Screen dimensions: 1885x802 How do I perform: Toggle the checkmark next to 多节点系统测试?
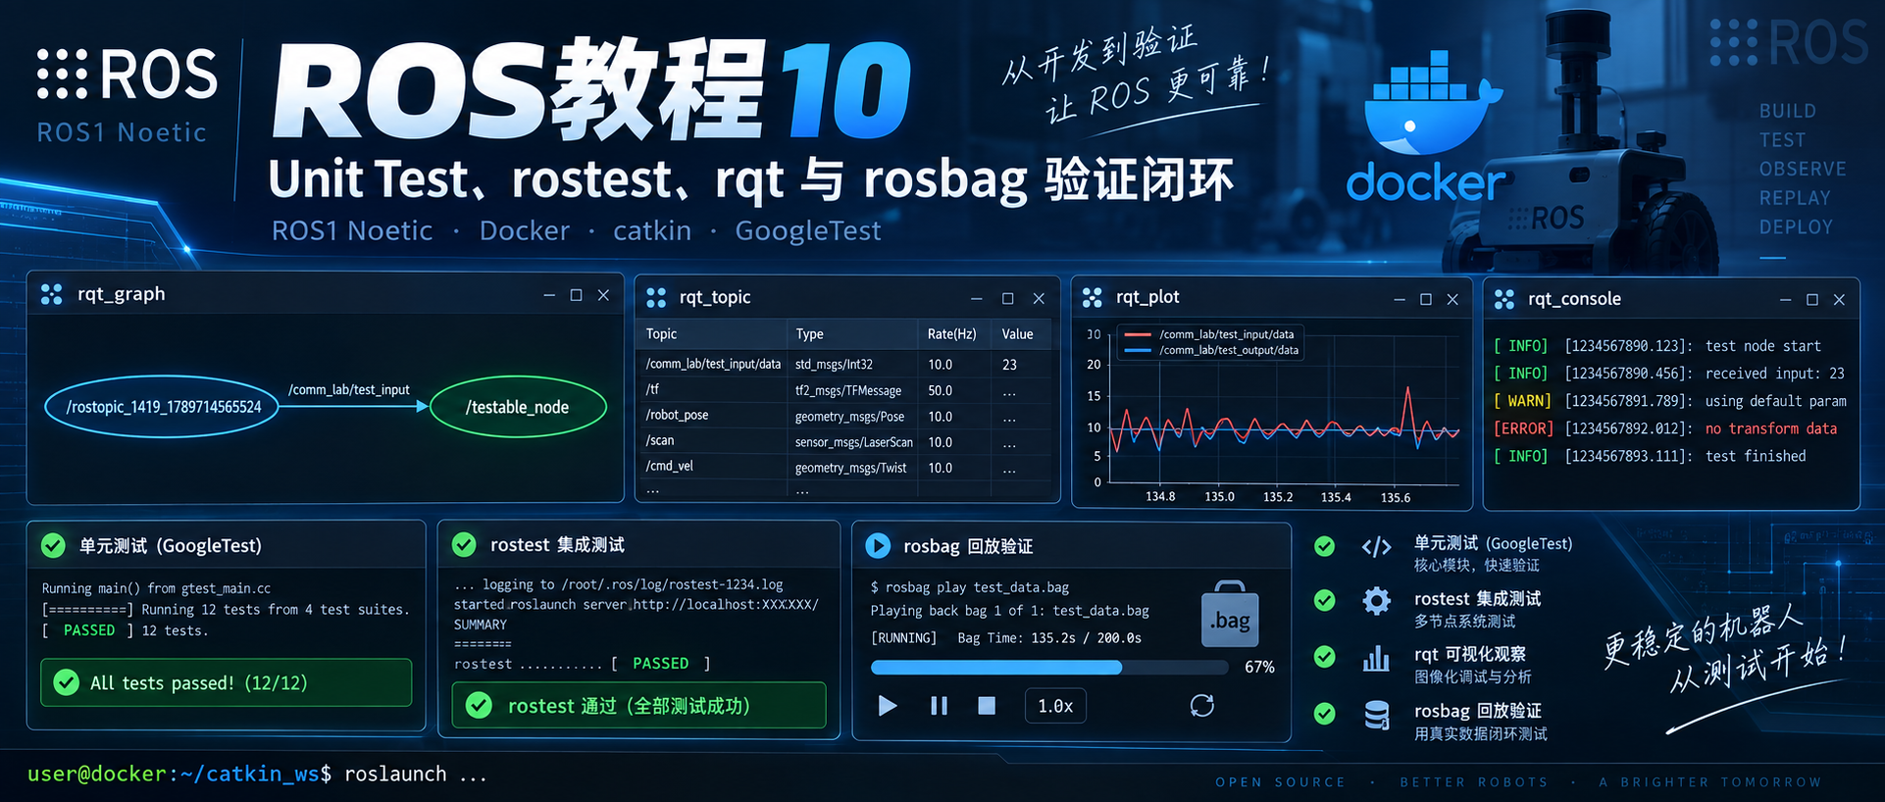[1324, 600]
